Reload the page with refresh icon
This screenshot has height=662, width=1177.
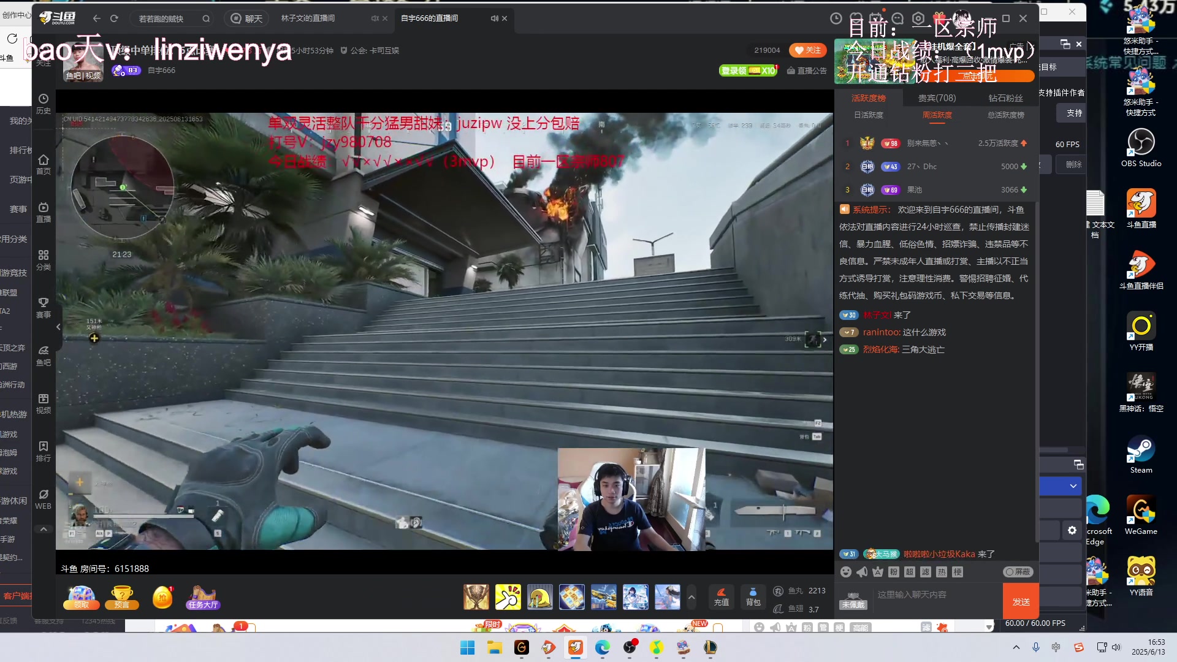point(114,18)
